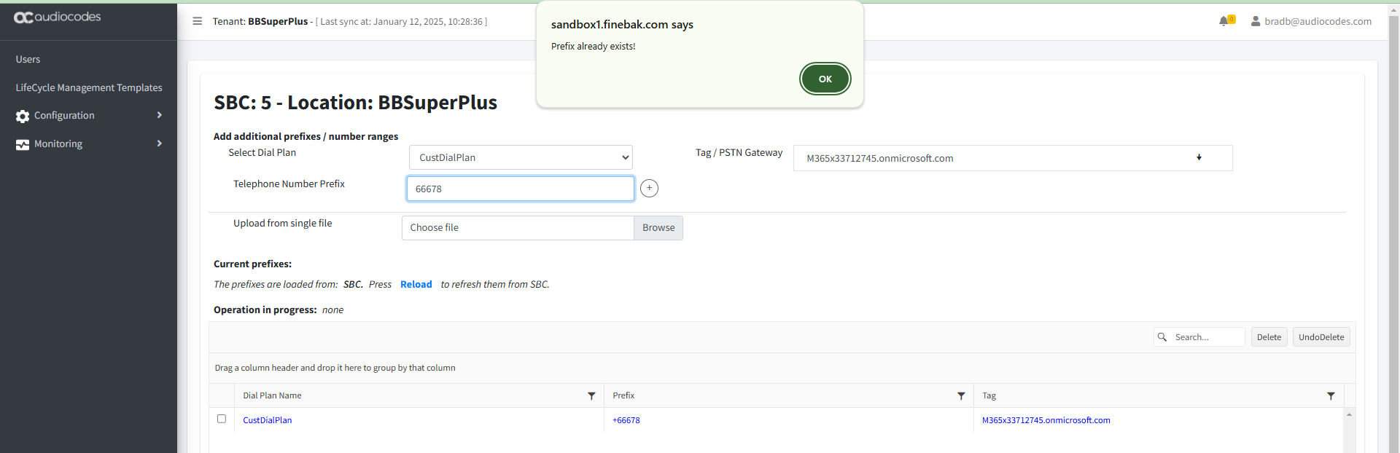Expand the Configuration menu chevron

tap(160, 115)
